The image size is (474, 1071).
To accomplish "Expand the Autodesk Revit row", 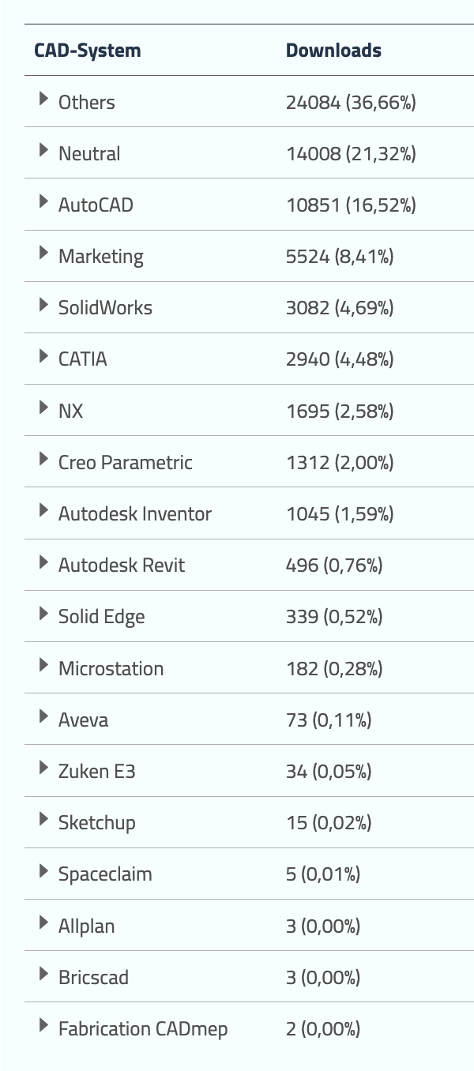I will coord(43,562).
